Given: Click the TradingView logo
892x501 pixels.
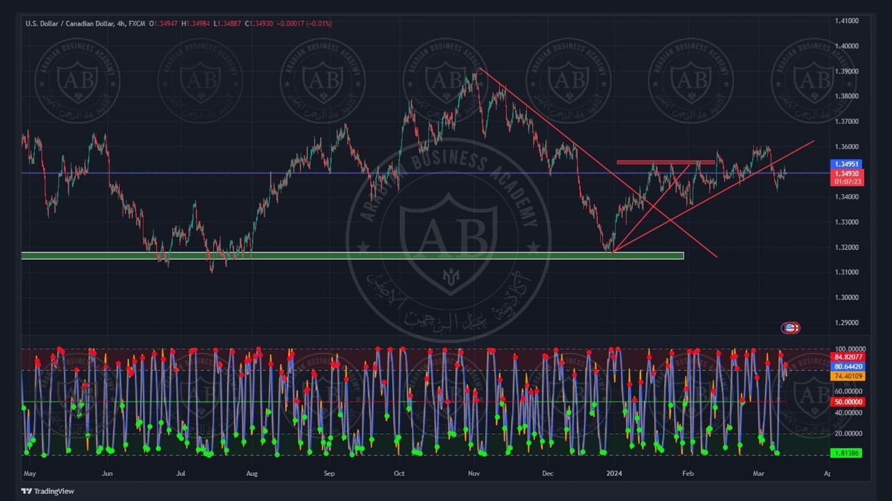Looking at the screenshot, I should click(47, 491).
